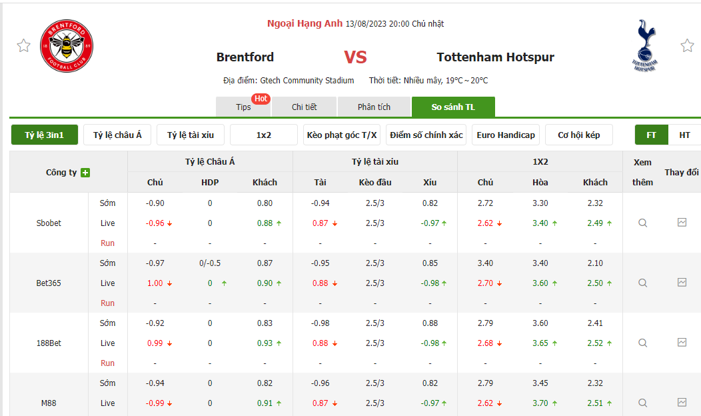Open the M88 odds change chart icon
The image size is (701, 416).
(682, 402)
